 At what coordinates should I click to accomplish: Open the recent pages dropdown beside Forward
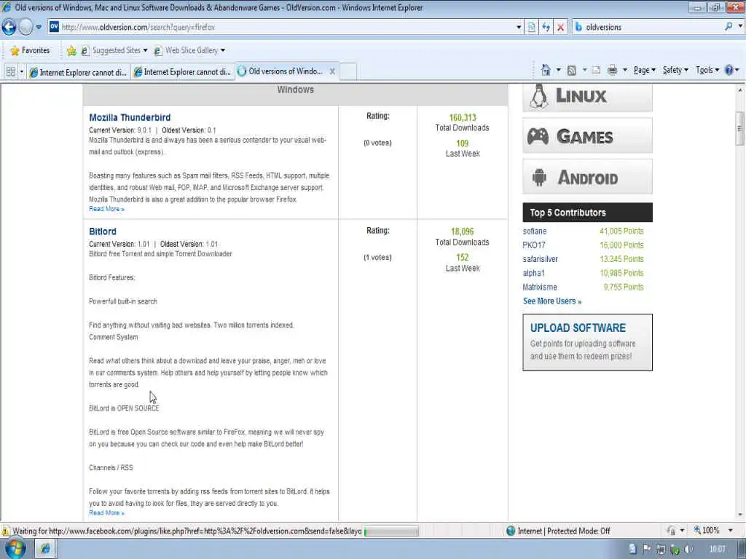pos(39,27)
